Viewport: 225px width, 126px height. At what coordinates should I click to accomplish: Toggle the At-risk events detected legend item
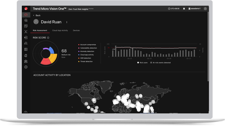[160, 63]
